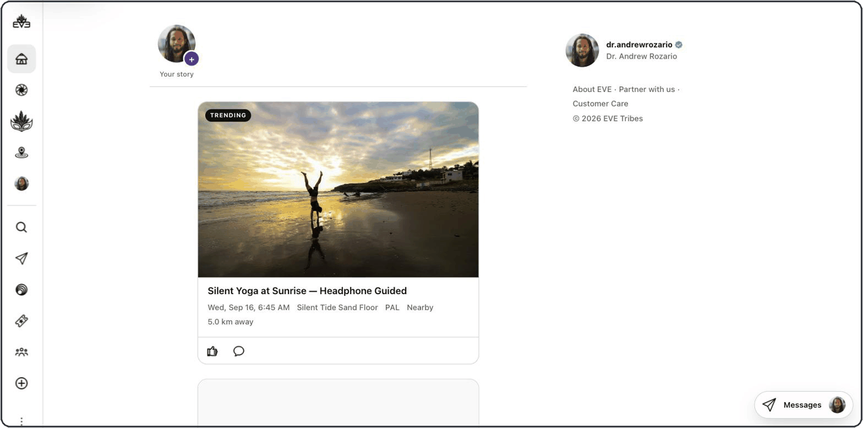Viewport: 863px width, 428px height.
Task: Open the sunrise handstand event photo
Action: 338,190
